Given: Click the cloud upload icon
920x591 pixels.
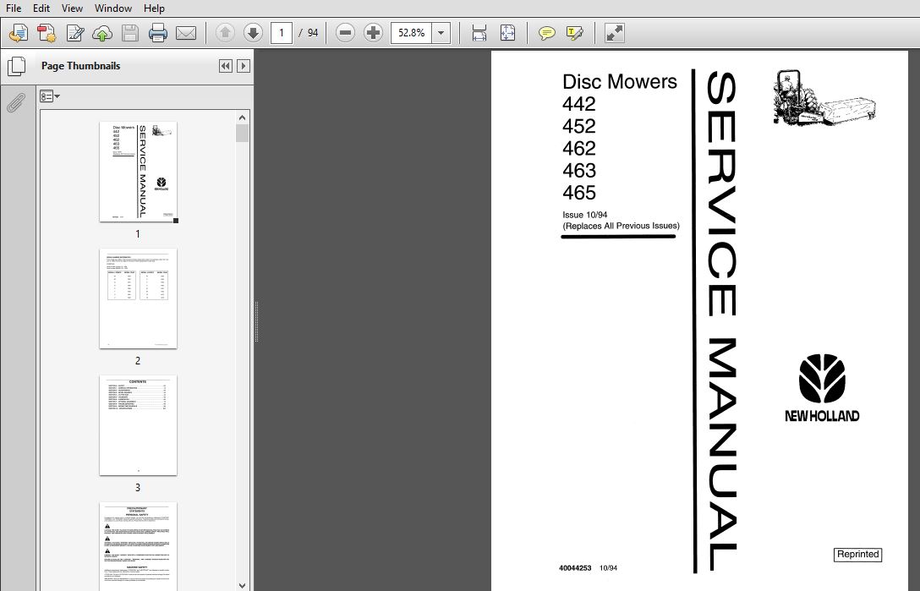Looking at the screenshot, I should (x=102, y=33).
